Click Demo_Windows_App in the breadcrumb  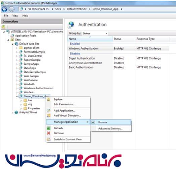tap(105, 9)
